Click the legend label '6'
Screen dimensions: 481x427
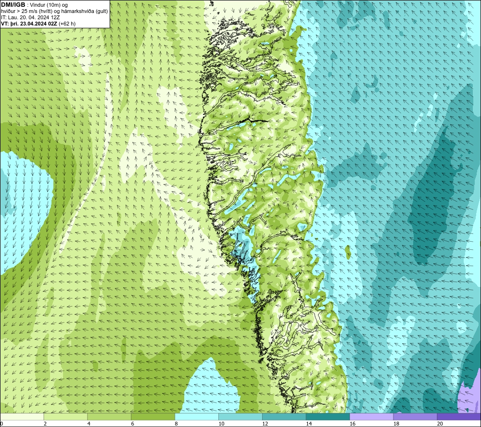coord(133,424)
